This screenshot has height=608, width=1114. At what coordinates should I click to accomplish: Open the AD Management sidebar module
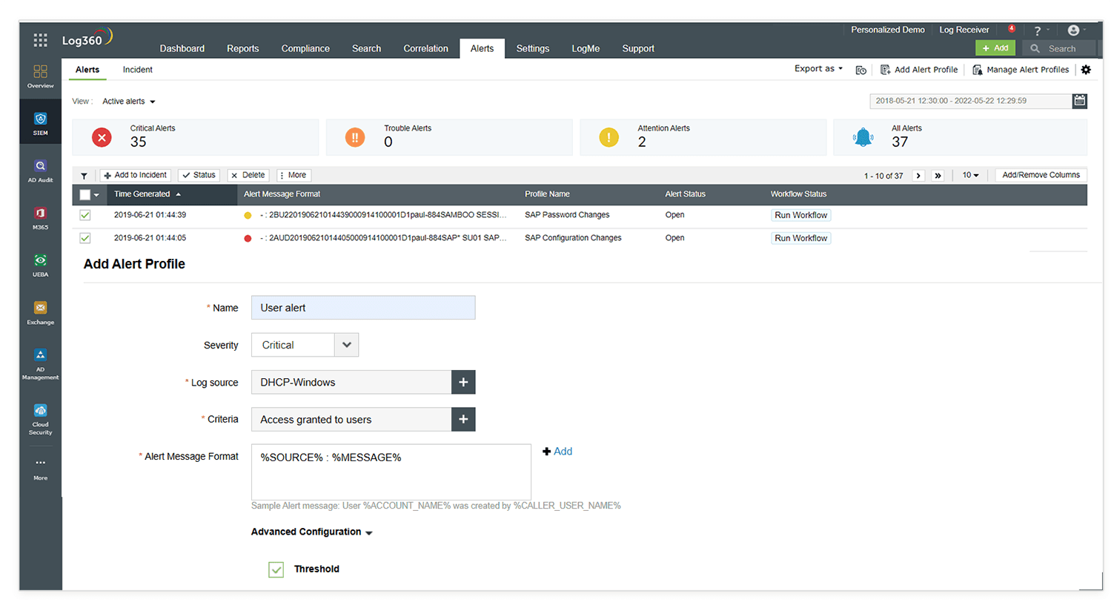click(x=40, y=364)
